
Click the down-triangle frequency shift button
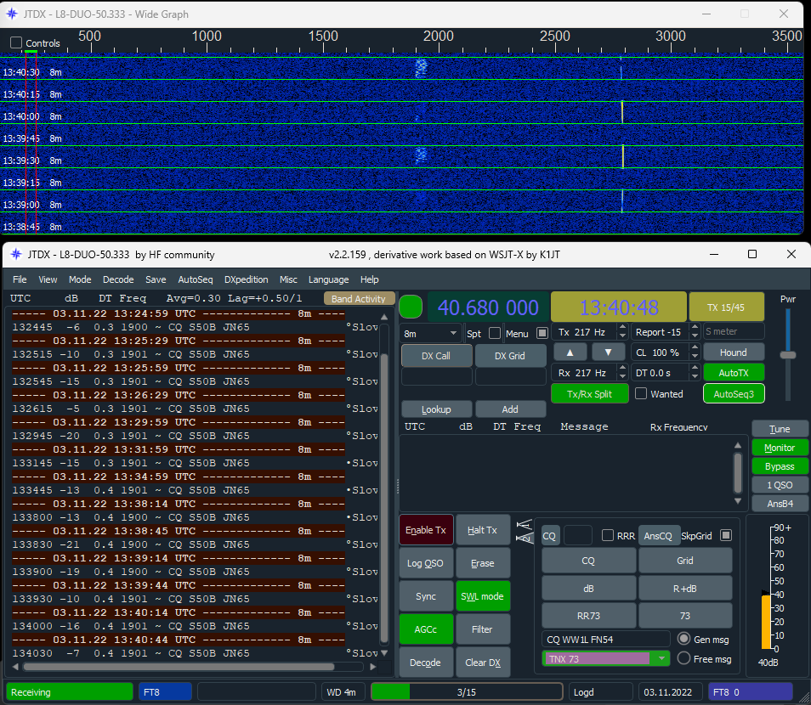tap(609, 352)
